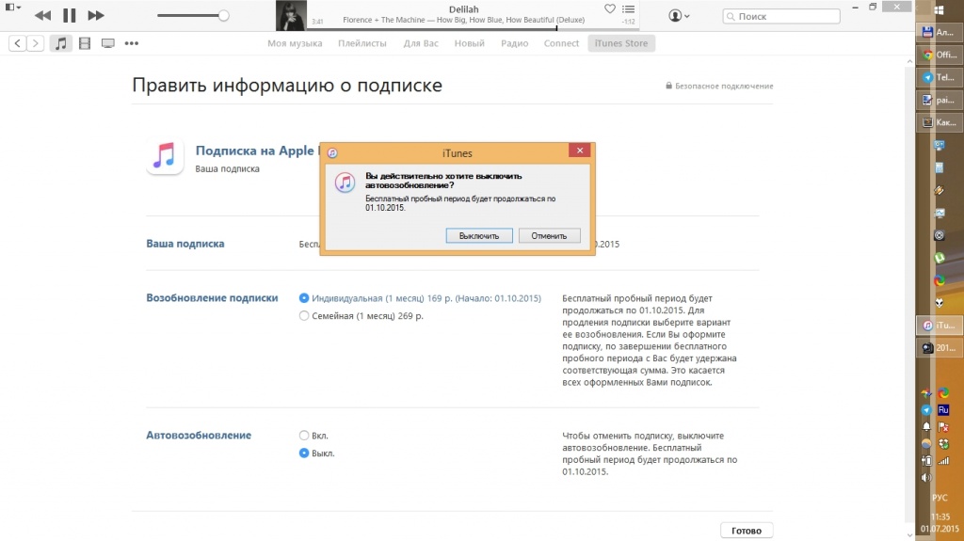Open the Connect tab
Screen dimensions: 964x541
561,43
